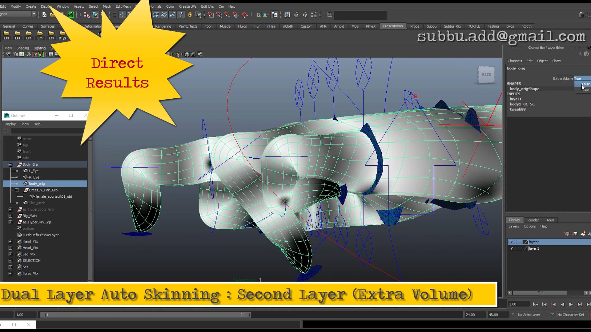Screen dimensions: 591x332
Task: Click the green Save Scene icon
Action: [70, 15]
